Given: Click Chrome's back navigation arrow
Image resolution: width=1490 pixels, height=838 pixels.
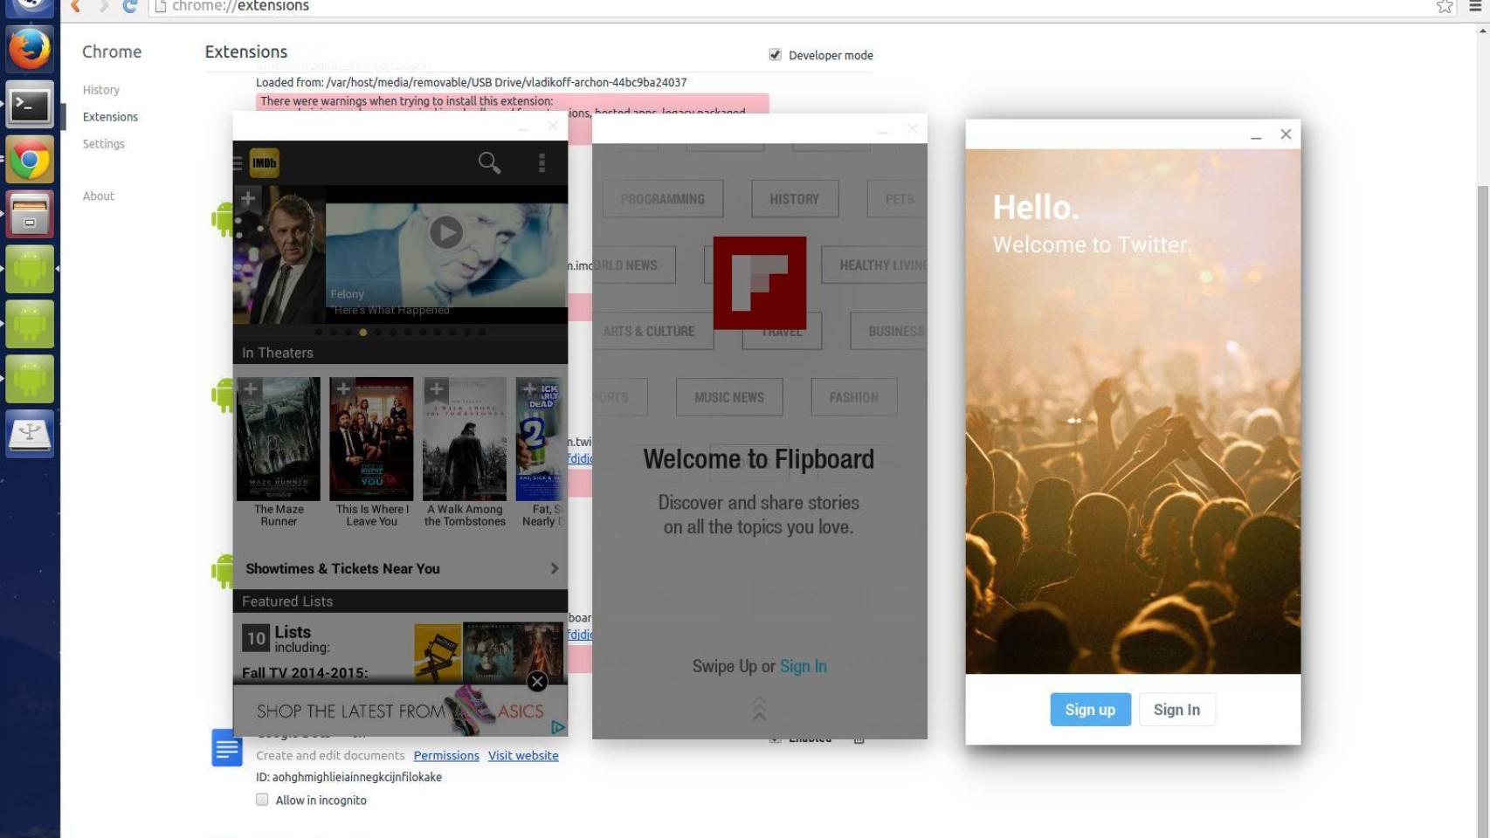Looking at the screenshot, I should pos(76,6).
